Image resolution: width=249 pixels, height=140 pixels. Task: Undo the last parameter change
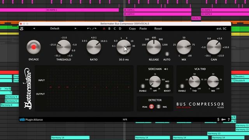point(89,29)
